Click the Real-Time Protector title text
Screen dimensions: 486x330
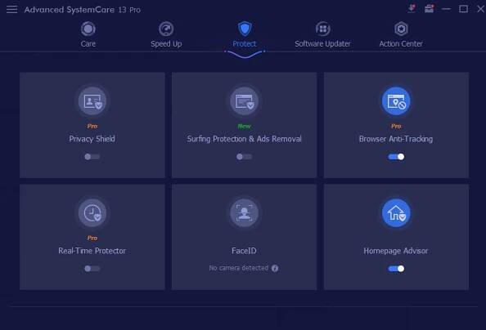coord(92,251)
